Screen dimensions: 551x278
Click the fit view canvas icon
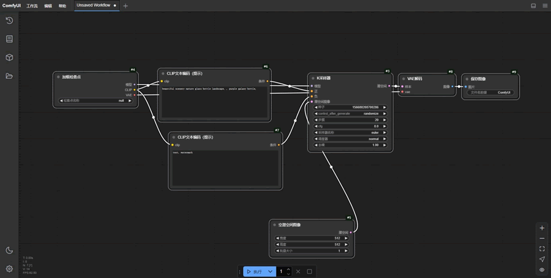click(542, 249)
